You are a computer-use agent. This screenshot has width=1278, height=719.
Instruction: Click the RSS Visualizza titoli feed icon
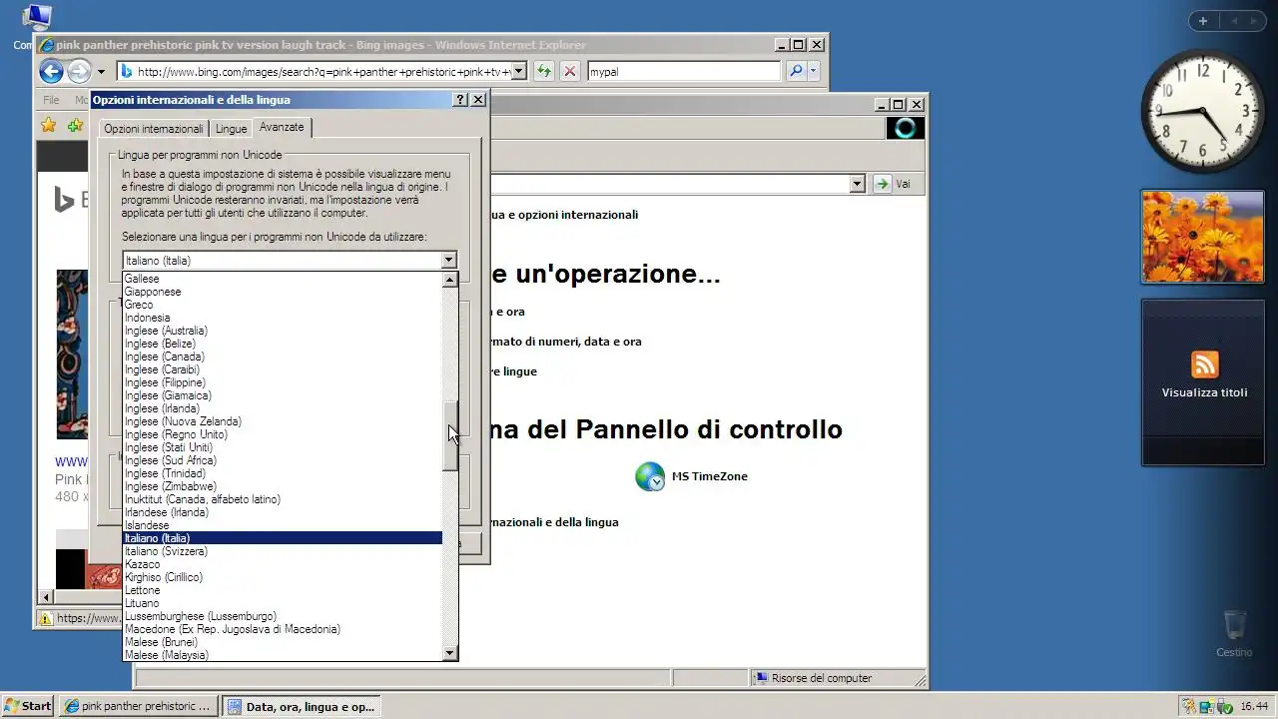[1204, 364]
